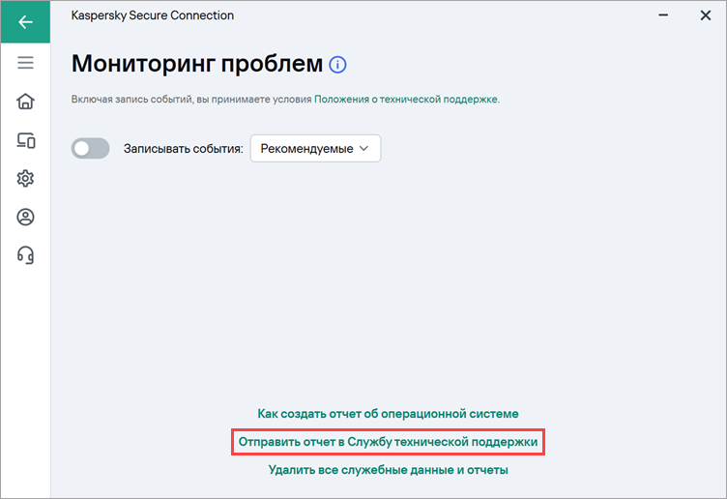Click the Записывать события label
This screenshot has width=727, height=499.
183,149
